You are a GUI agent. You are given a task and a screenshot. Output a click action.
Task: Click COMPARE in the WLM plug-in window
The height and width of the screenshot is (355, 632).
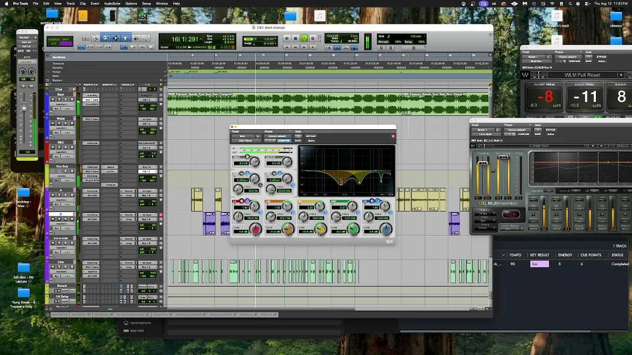[x=574, y=61]
